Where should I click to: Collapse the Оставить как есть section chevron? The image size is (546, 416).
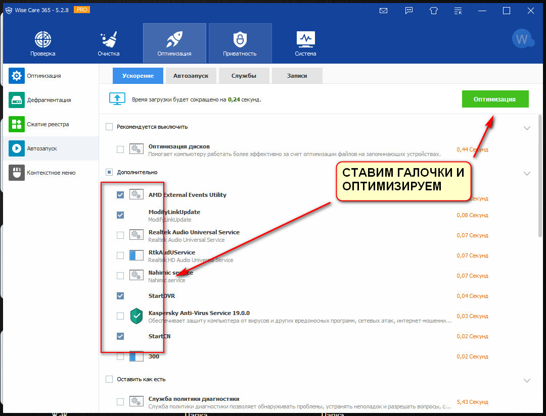click(x=527, y=380)
